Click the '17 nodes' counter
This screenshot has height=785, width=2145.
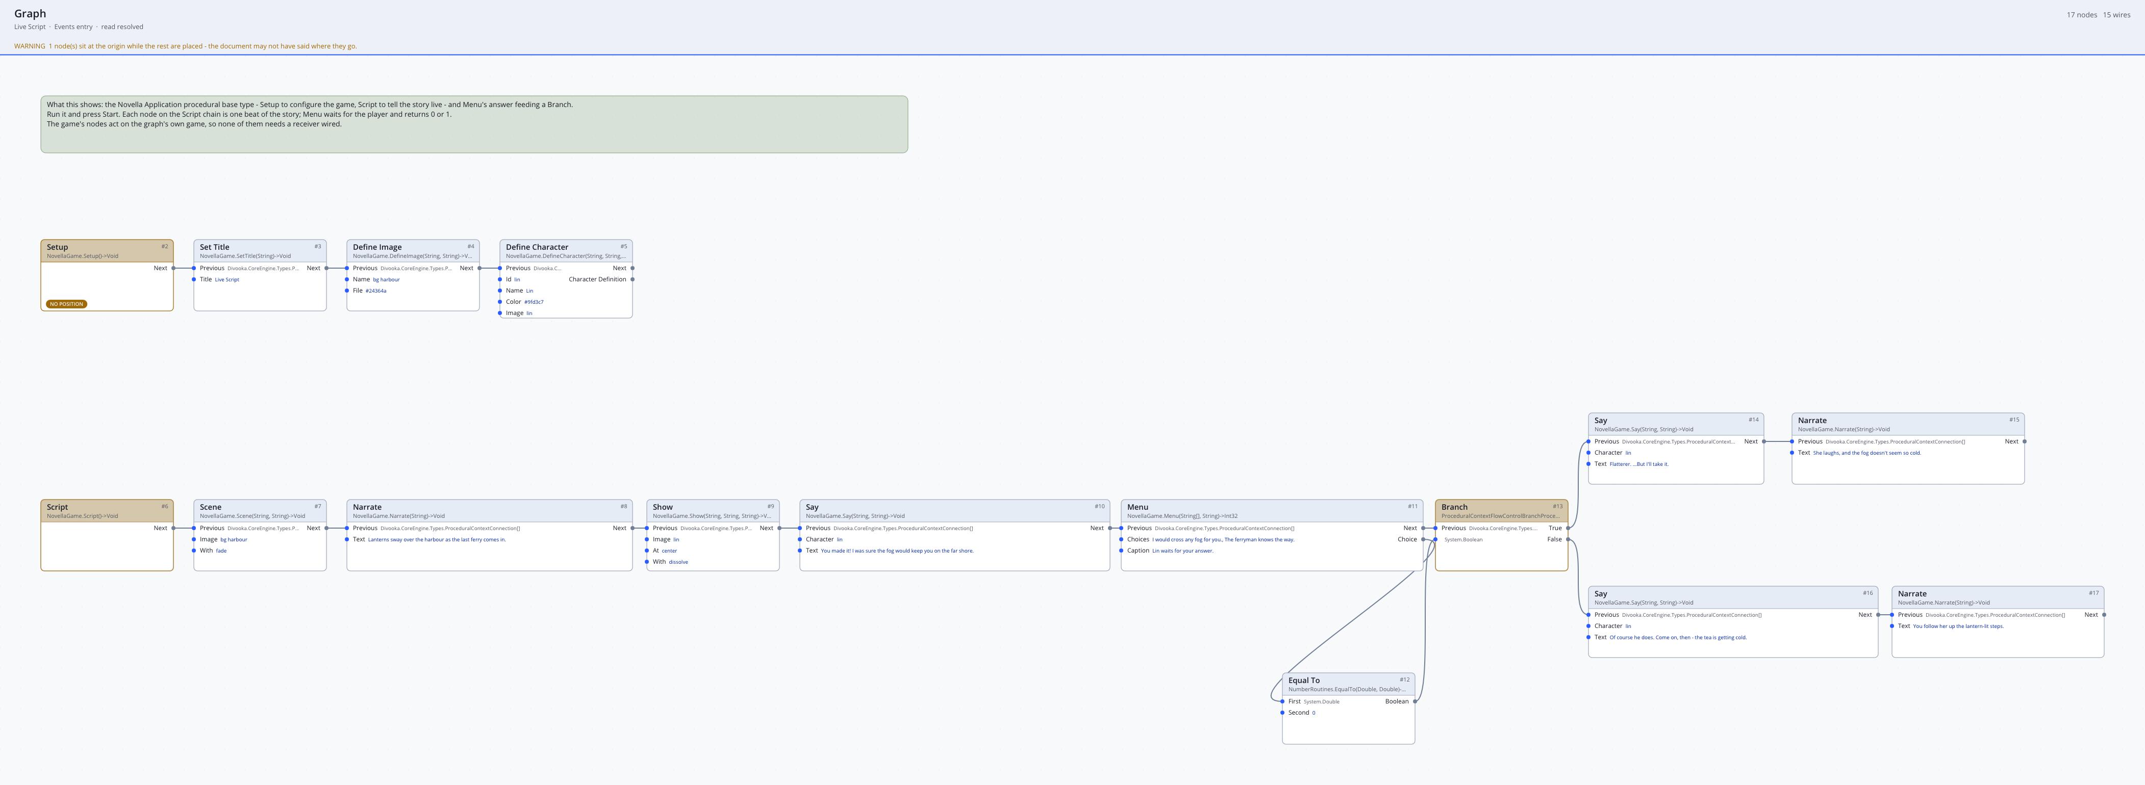(2081, 15)
